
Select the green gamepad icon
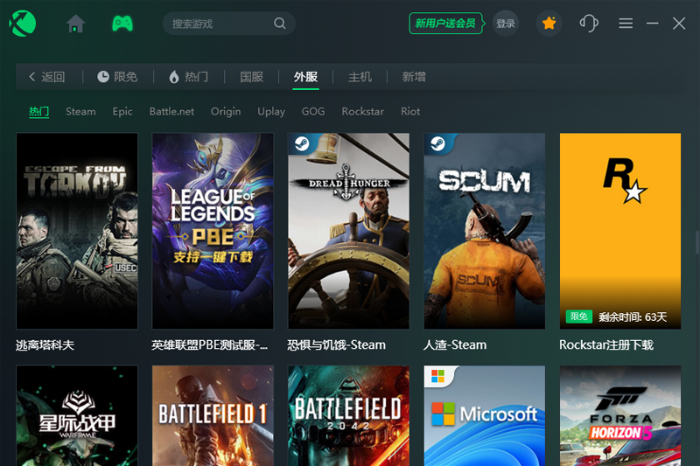(122, 24)
